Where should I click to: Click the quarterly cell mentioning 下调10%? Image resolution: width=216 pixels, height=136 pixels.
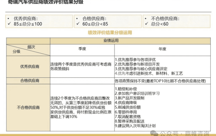point(82,108)
